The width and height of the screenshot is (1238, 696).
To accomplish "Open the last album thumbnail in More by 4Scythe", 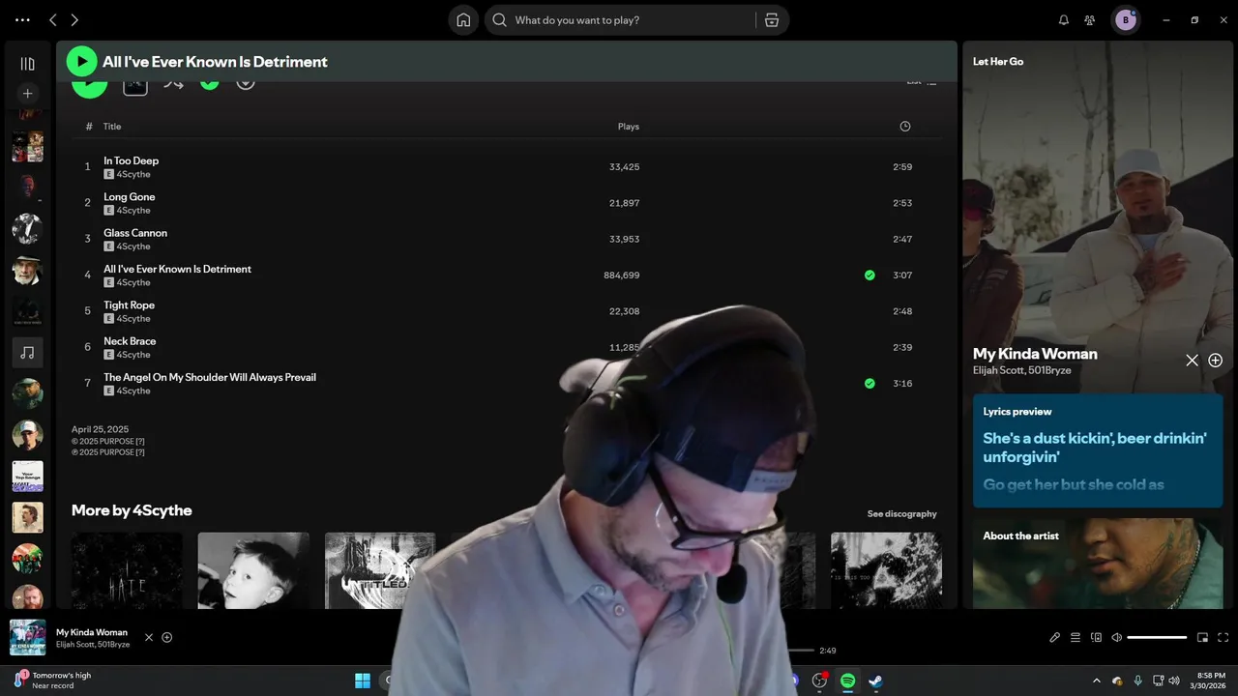I will (x=886, y=570).
